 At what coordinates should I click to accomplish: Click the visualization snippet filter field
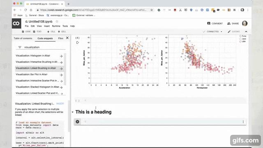(41, 47)
